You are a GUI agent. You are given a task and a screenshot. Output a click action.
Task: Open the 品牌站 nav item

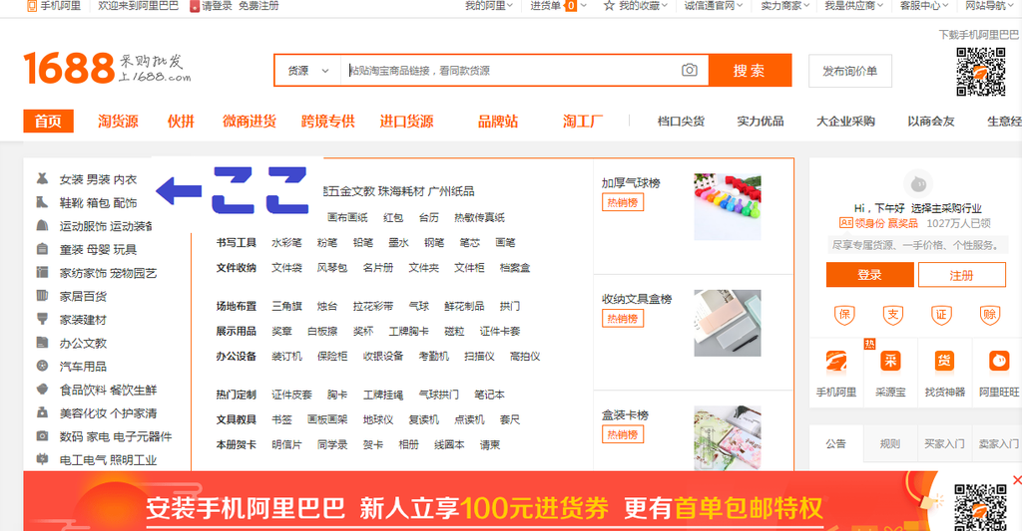[x=498, y=121]
